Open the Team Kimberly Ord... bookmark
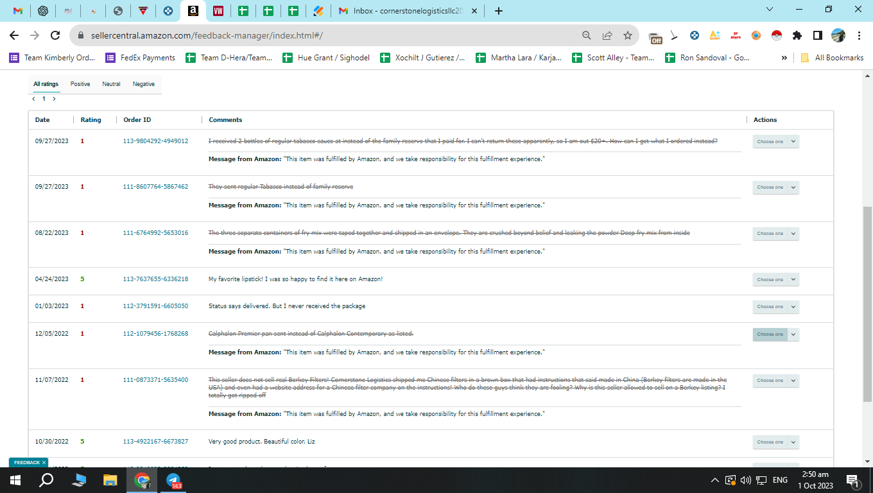 [x=53, y=58]
